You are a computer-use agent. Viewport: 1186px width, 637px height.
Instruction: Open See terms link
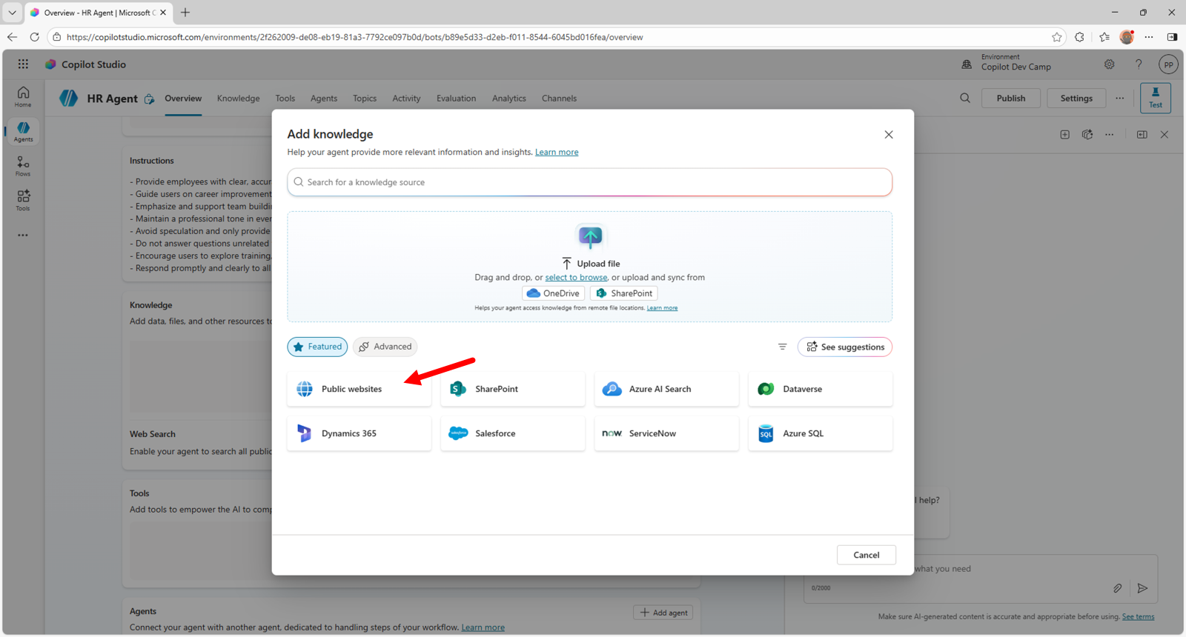pyautogui.click(x=1138, y=616)
